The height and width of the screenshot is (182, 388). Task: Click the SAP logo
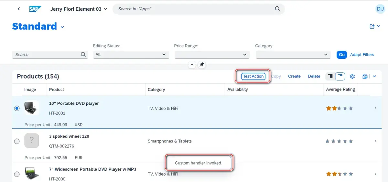(x=35, y=9)
